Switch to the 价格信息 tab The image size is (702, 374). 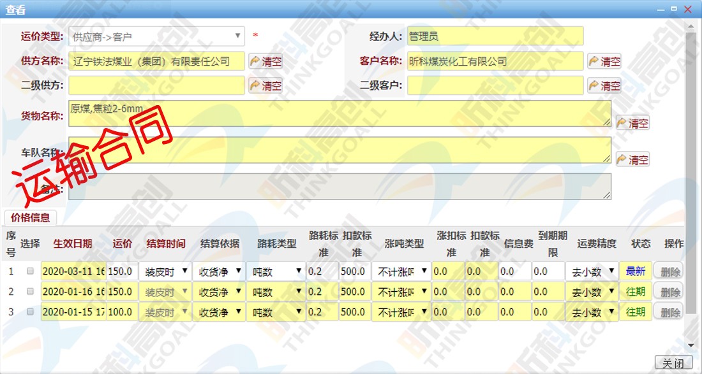pyautogui.click(x=31, y=218)
